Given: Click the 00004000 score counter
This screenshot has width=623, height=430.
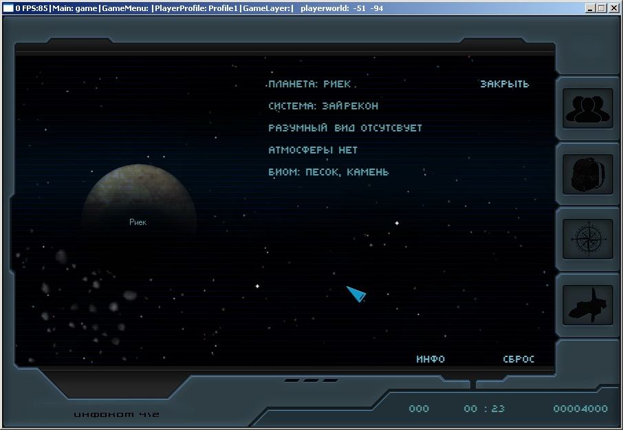Looking at the screenshot, I should click(x=580, y=409).
